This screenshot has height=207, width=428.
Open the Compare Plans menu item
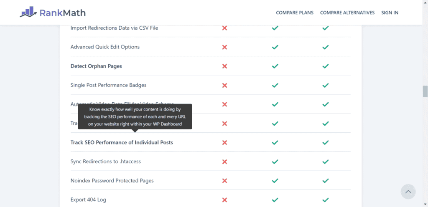(x=295, y=13)
